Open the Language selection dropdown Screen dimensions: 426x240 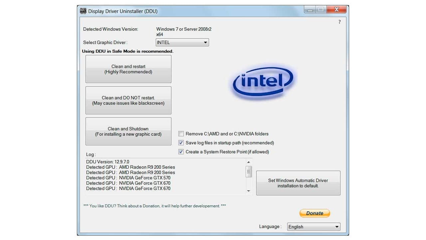[x=314, y=227]
